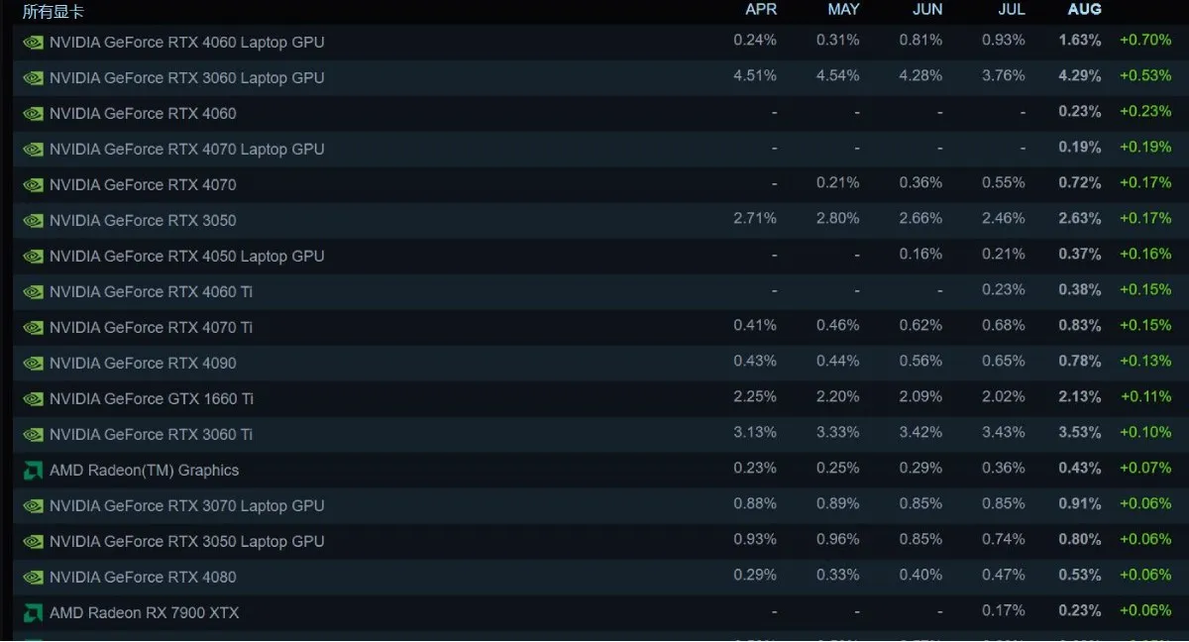Viewport: 1189px width, 642px height.
Task: Click NVIDIA logo beside RTX 3060 Laptop GPU
Action: point(33,78)
